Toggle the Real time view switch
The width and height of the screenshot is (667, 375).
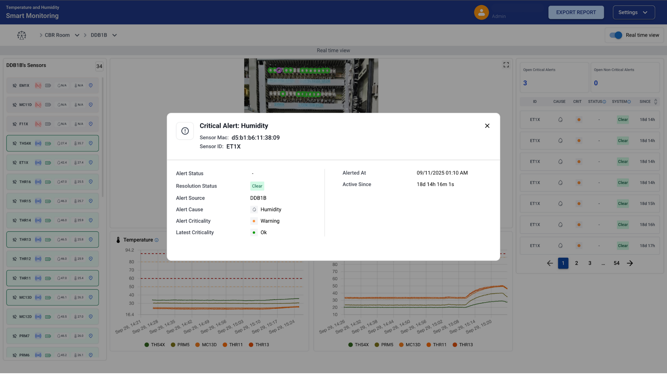[616, 35]
